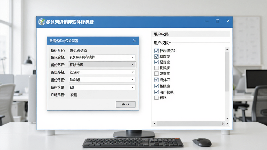The height and width of the screenshot is (150, 267).
Task: Click the 用户权限 panel header bar
Action: click(x=191, y=34)
